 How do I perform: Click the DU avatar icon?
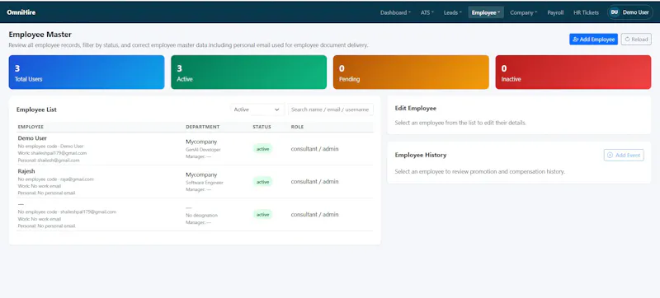[614, 12]
